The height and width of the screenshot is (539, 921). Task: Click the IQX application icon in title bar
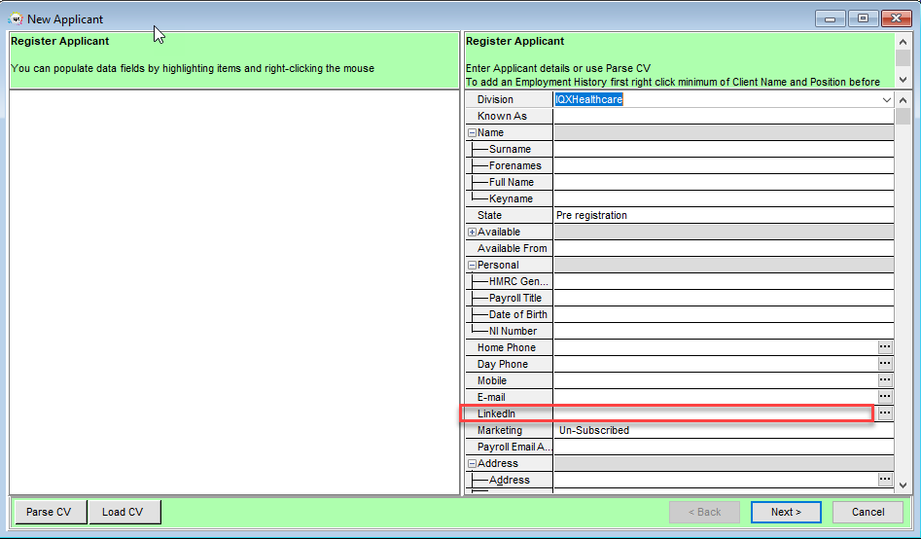pyautogui.click(x=16, y=18)
